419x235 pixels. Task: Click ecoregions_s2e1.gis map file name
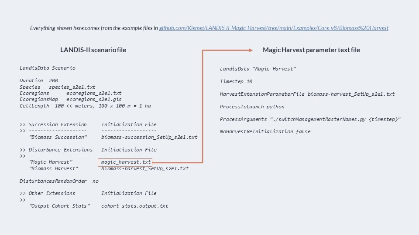(x=94, y=99)
